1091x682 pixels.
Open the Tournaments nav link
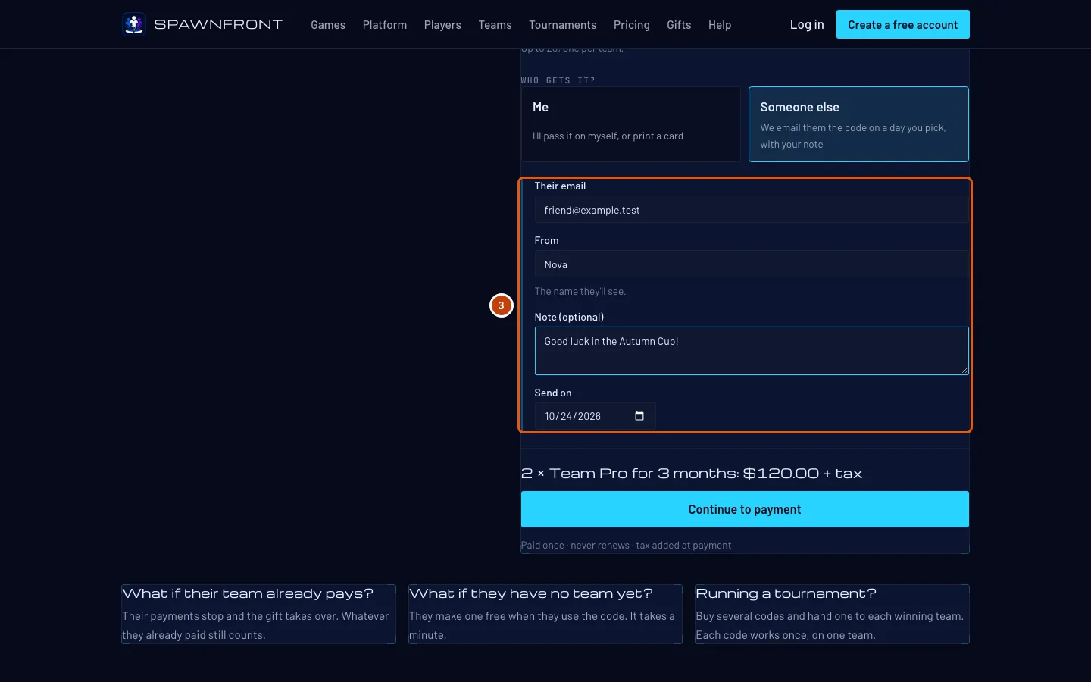click(563, 25)
